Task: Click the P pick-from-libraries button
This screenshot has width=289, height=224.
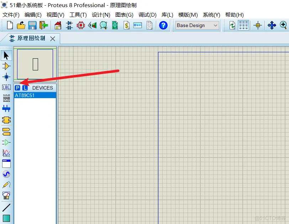Action: pyautogui.click(x=17, y=88)
